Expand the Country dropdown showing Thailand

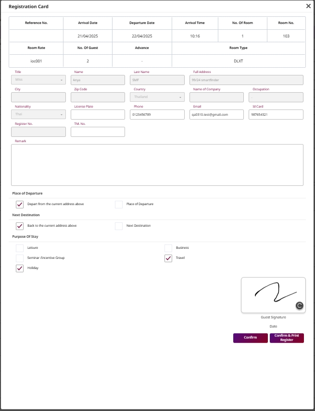[157, 97]
